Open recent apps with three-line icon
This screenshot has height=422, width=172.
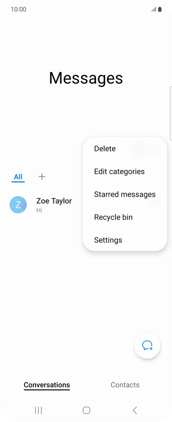point(38,410)
